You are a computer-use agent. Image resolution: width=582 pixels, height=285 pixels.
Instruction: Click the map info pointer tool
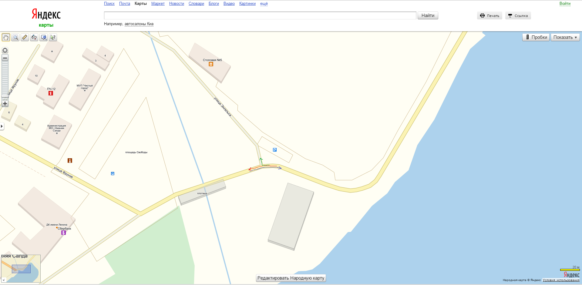tap(53, 37)
